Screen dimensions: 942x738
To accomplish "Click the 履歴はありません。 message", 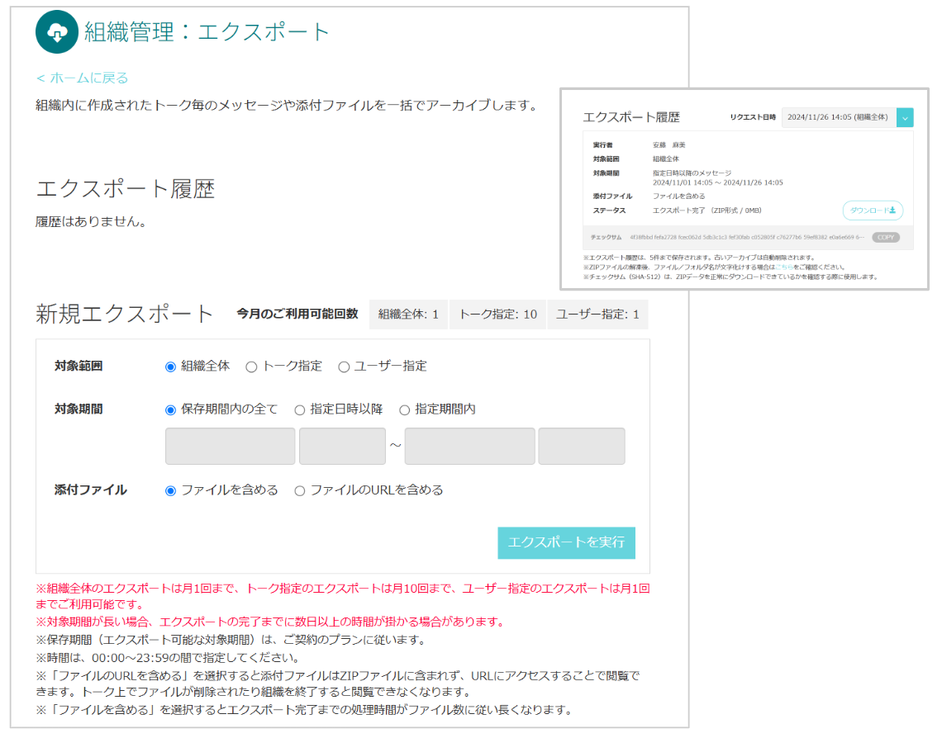I will [91, 221].
